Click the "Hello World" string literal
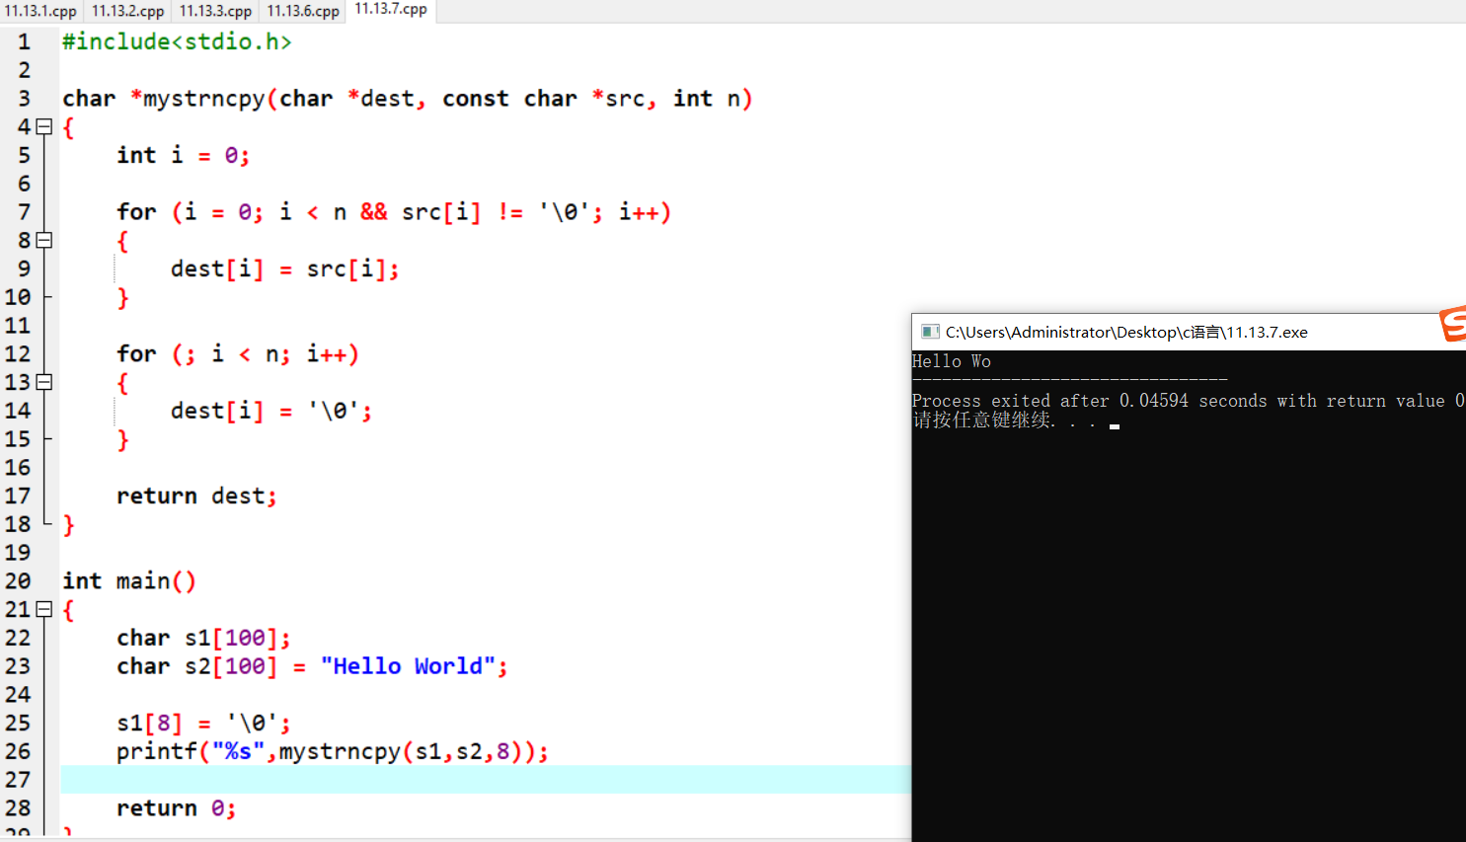Image resolution: width=1466 pixels, height=842 pixels. [407, 666]
